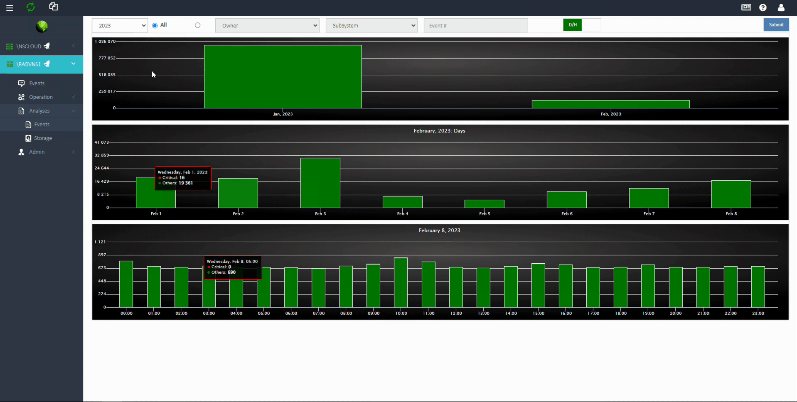Viewport: 797px width, 402px height.
Task: Open the hamburger menu icon
Action: pyautogui.click(x=10, y=8)
